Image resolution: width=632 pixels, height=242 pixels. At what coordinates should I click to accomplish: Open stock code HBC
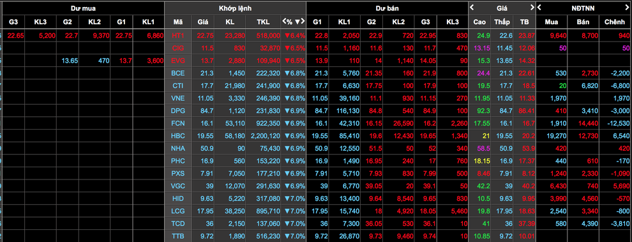(x=177, y=135)
